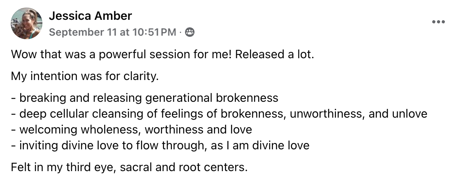Open Jessica Amber's profile picture

[27, 23]
